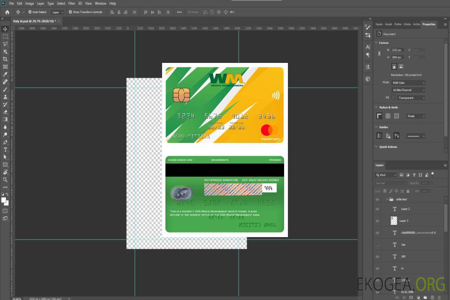Open the Character panel icon
The image size is (450, 300).
point(367,47)
